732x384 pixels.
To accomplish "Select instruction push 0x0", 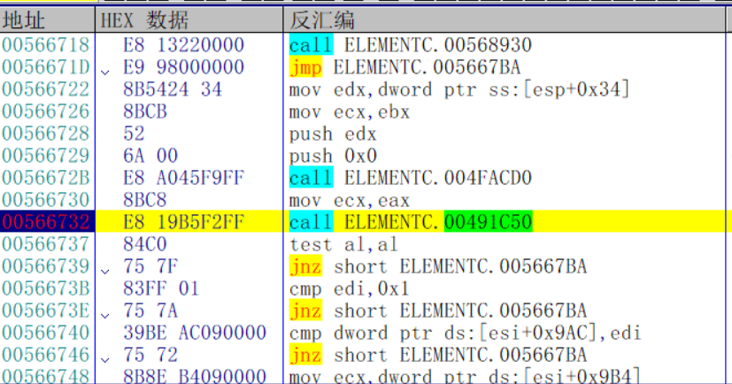I will click(333, 157).
